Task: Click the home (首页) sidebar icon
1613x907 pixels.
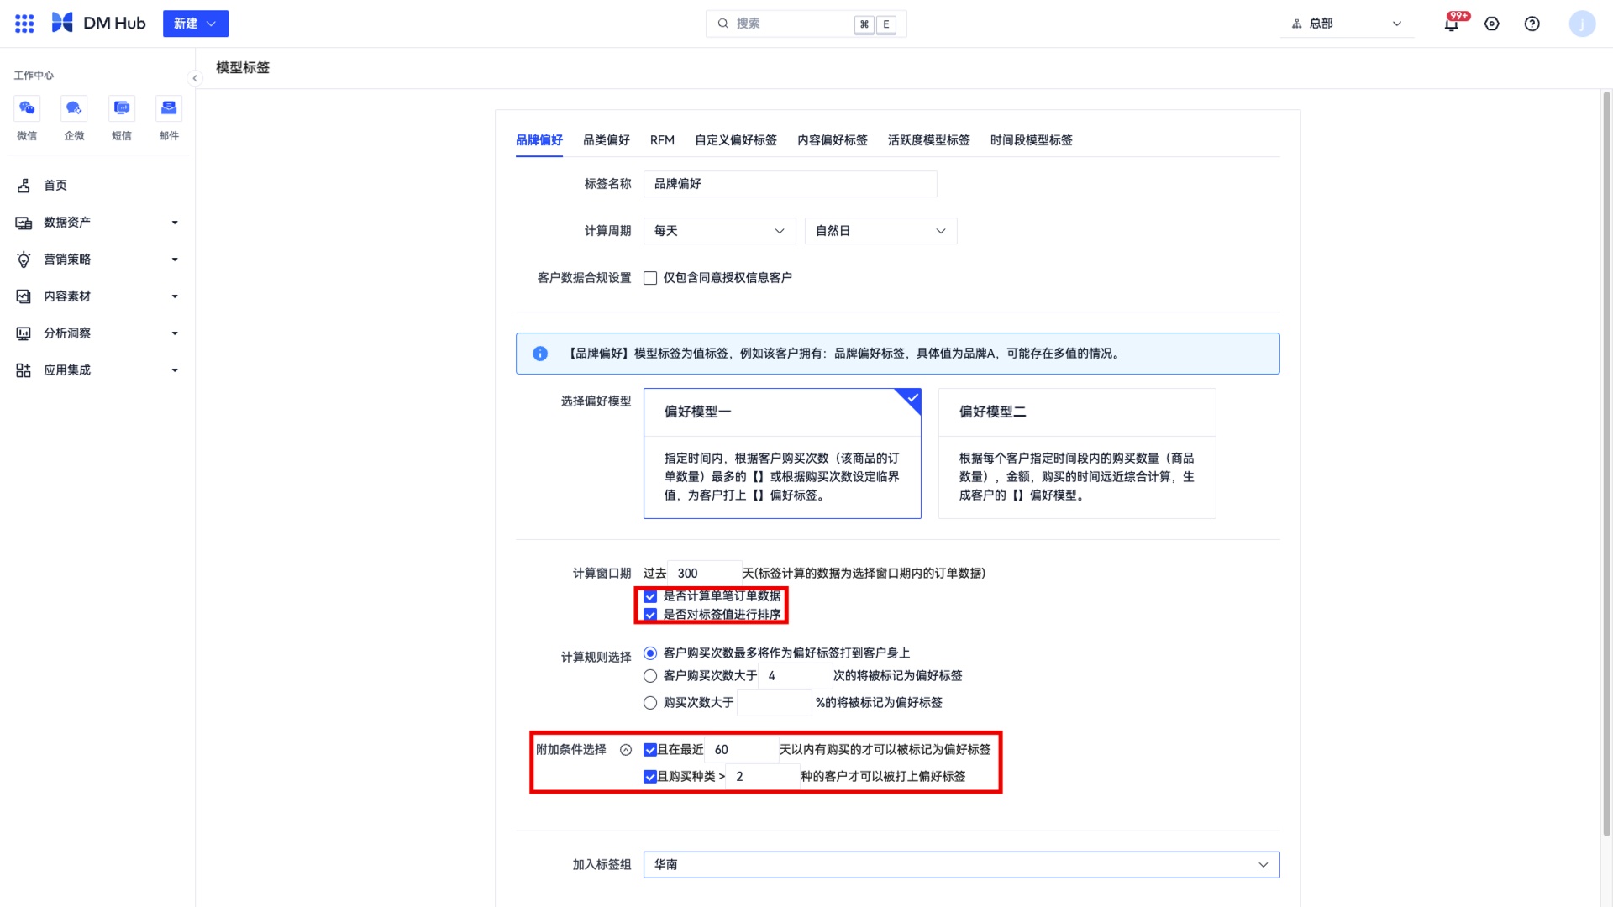Action: pyautogui.click(x=24, y=186)
